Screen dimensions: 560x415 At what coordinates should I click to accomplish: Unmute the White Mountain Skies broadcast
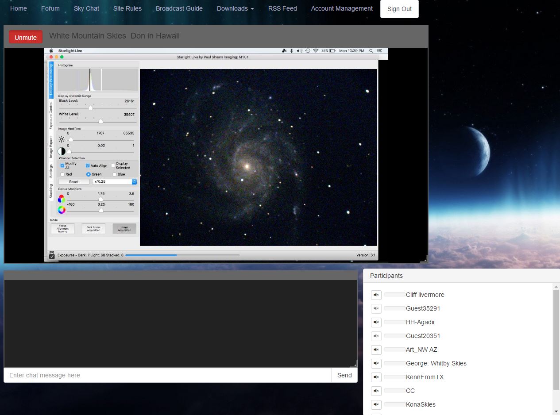point(26,37)
